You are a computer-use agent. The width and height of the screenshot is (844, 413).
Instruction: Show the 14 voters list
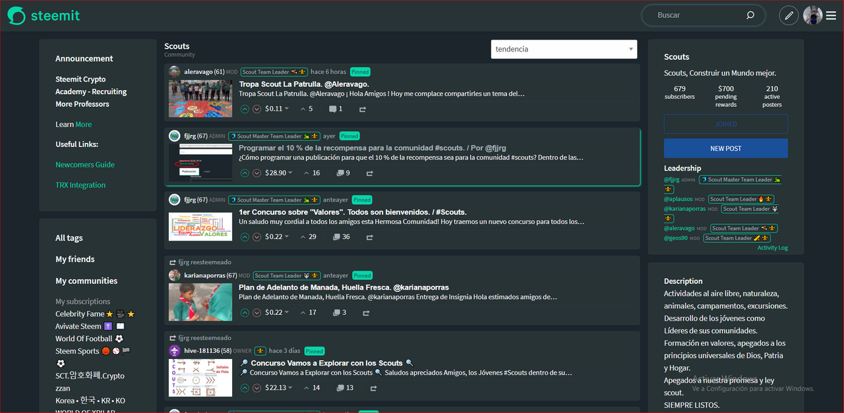click(x=312, y=388)
